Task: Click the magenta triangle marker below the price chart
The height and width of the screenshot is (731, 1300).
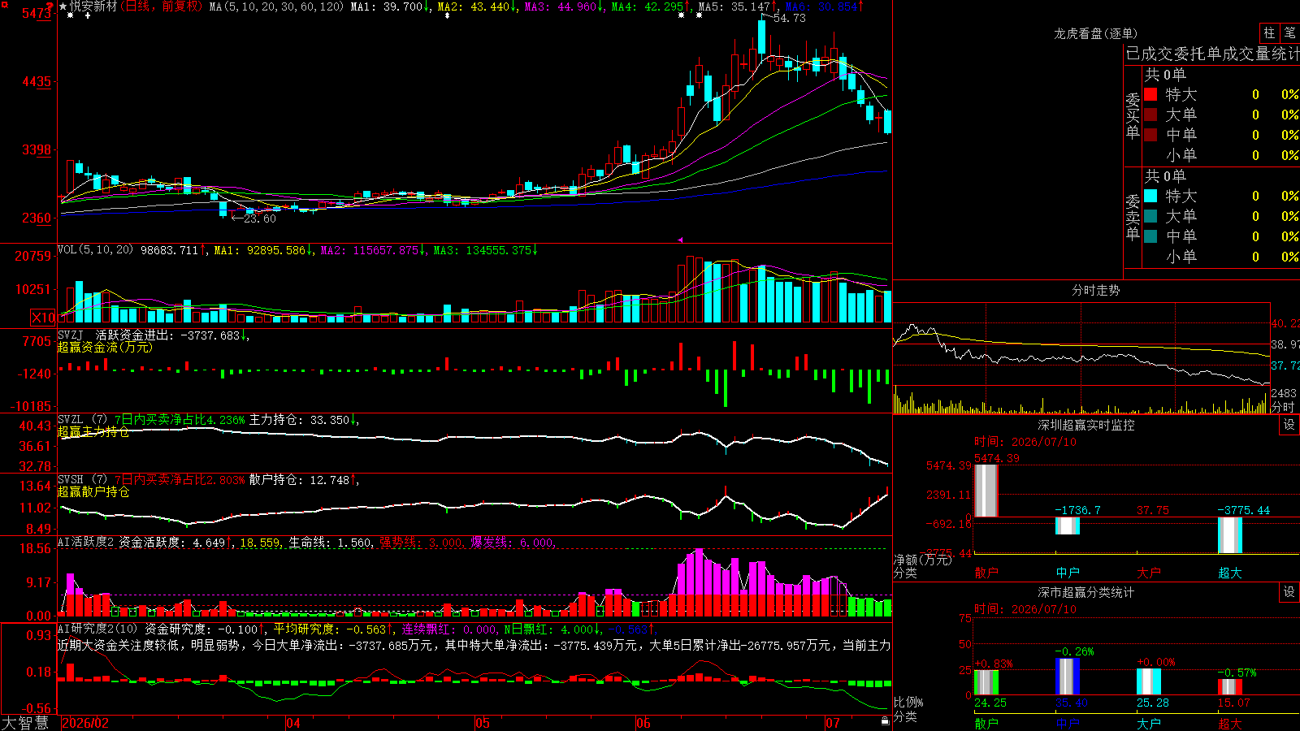Action: [680, 240]
